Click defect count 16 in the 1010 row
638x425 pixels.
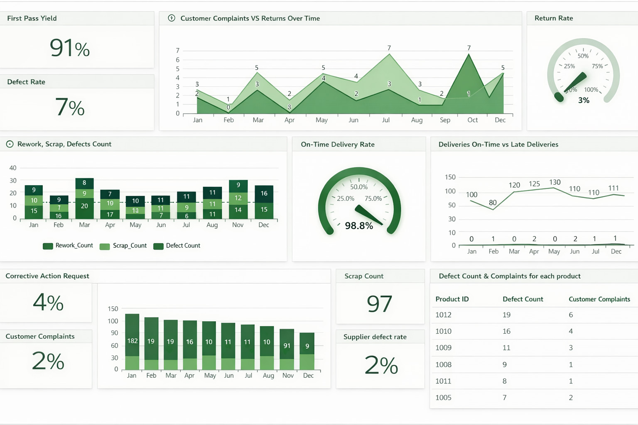coord(506,331)
